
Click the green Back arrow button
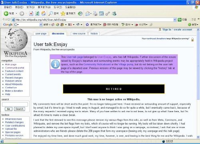[6, 14]
